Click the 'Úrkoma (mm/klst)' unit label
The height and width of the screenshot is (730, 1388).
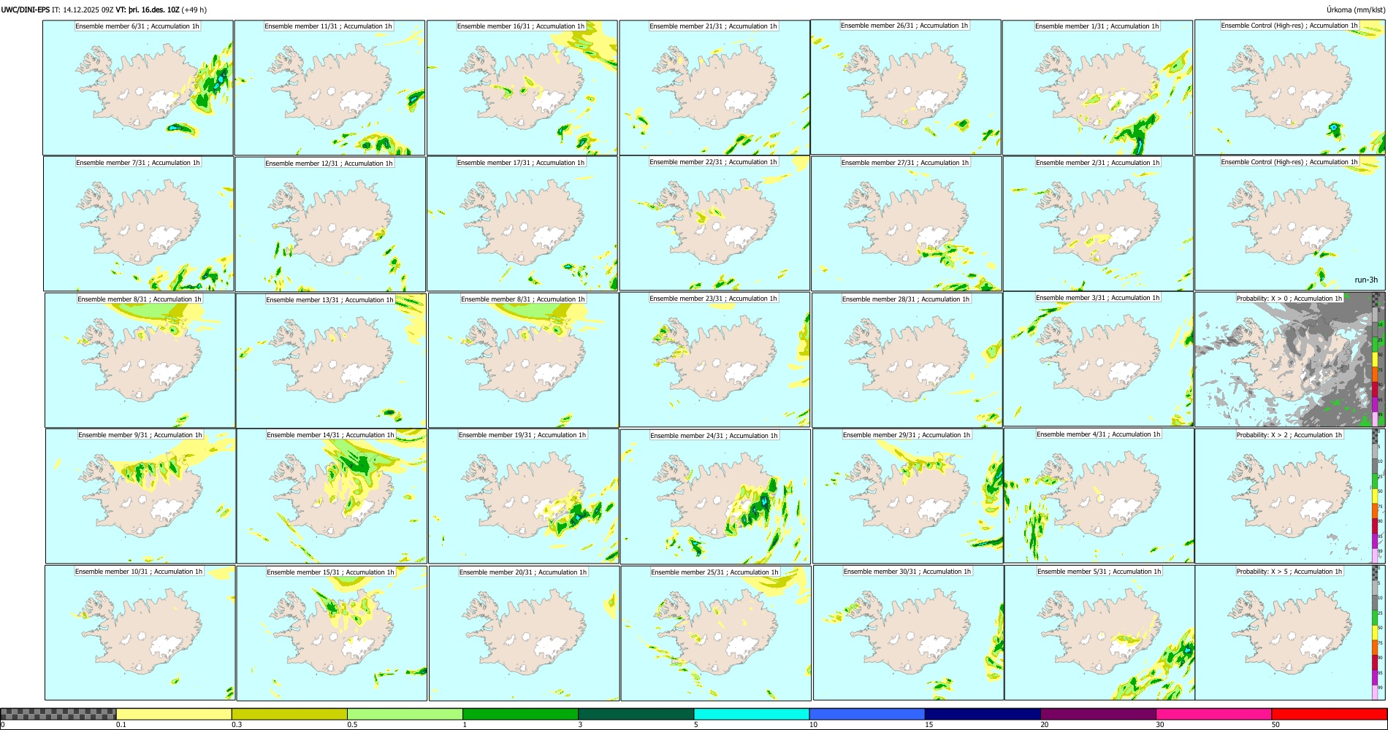1356,10
